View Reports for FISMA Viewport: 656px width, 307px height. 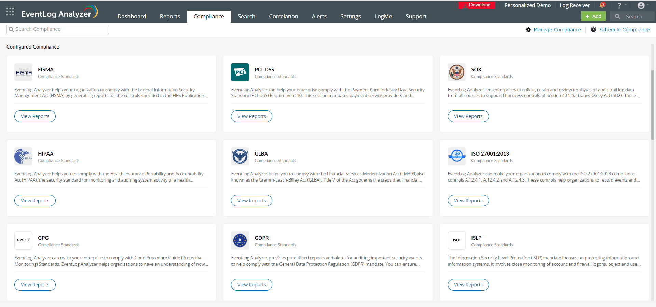(35, 116)
